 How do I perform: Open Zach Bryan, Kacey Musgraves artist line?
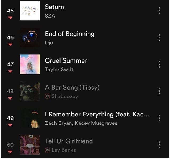tap(81, 123)
